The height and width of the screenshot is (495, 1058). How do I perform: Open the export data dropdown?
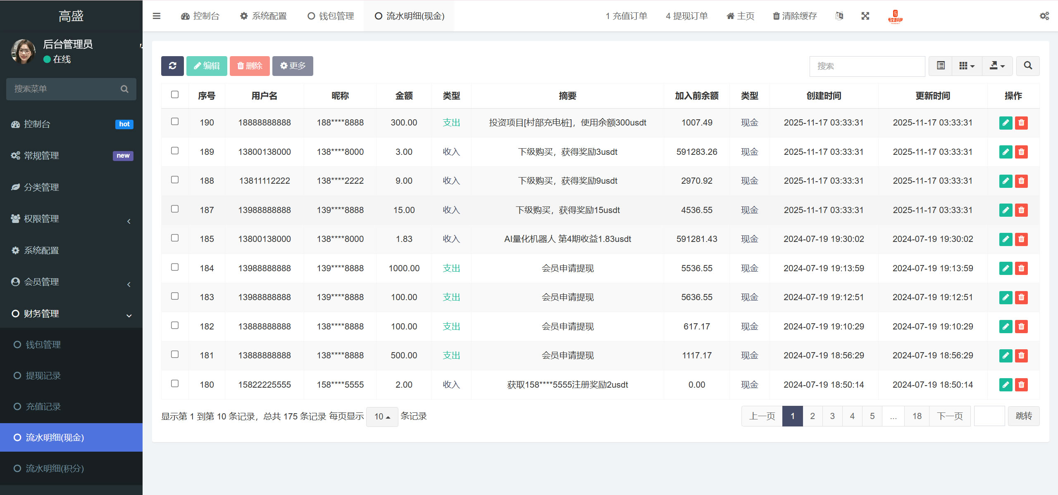(x=997, y=66)
